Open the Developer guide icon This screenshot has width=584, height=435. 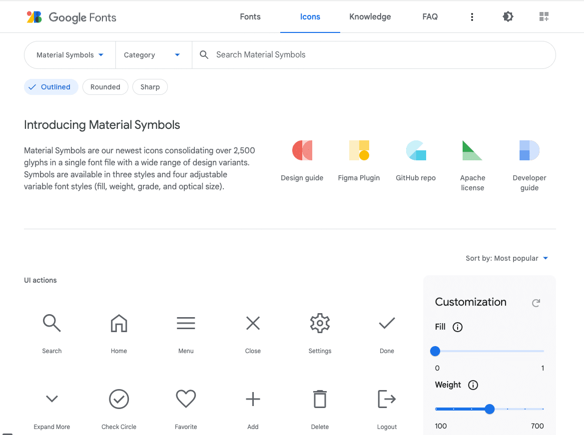tap(529, 150)
